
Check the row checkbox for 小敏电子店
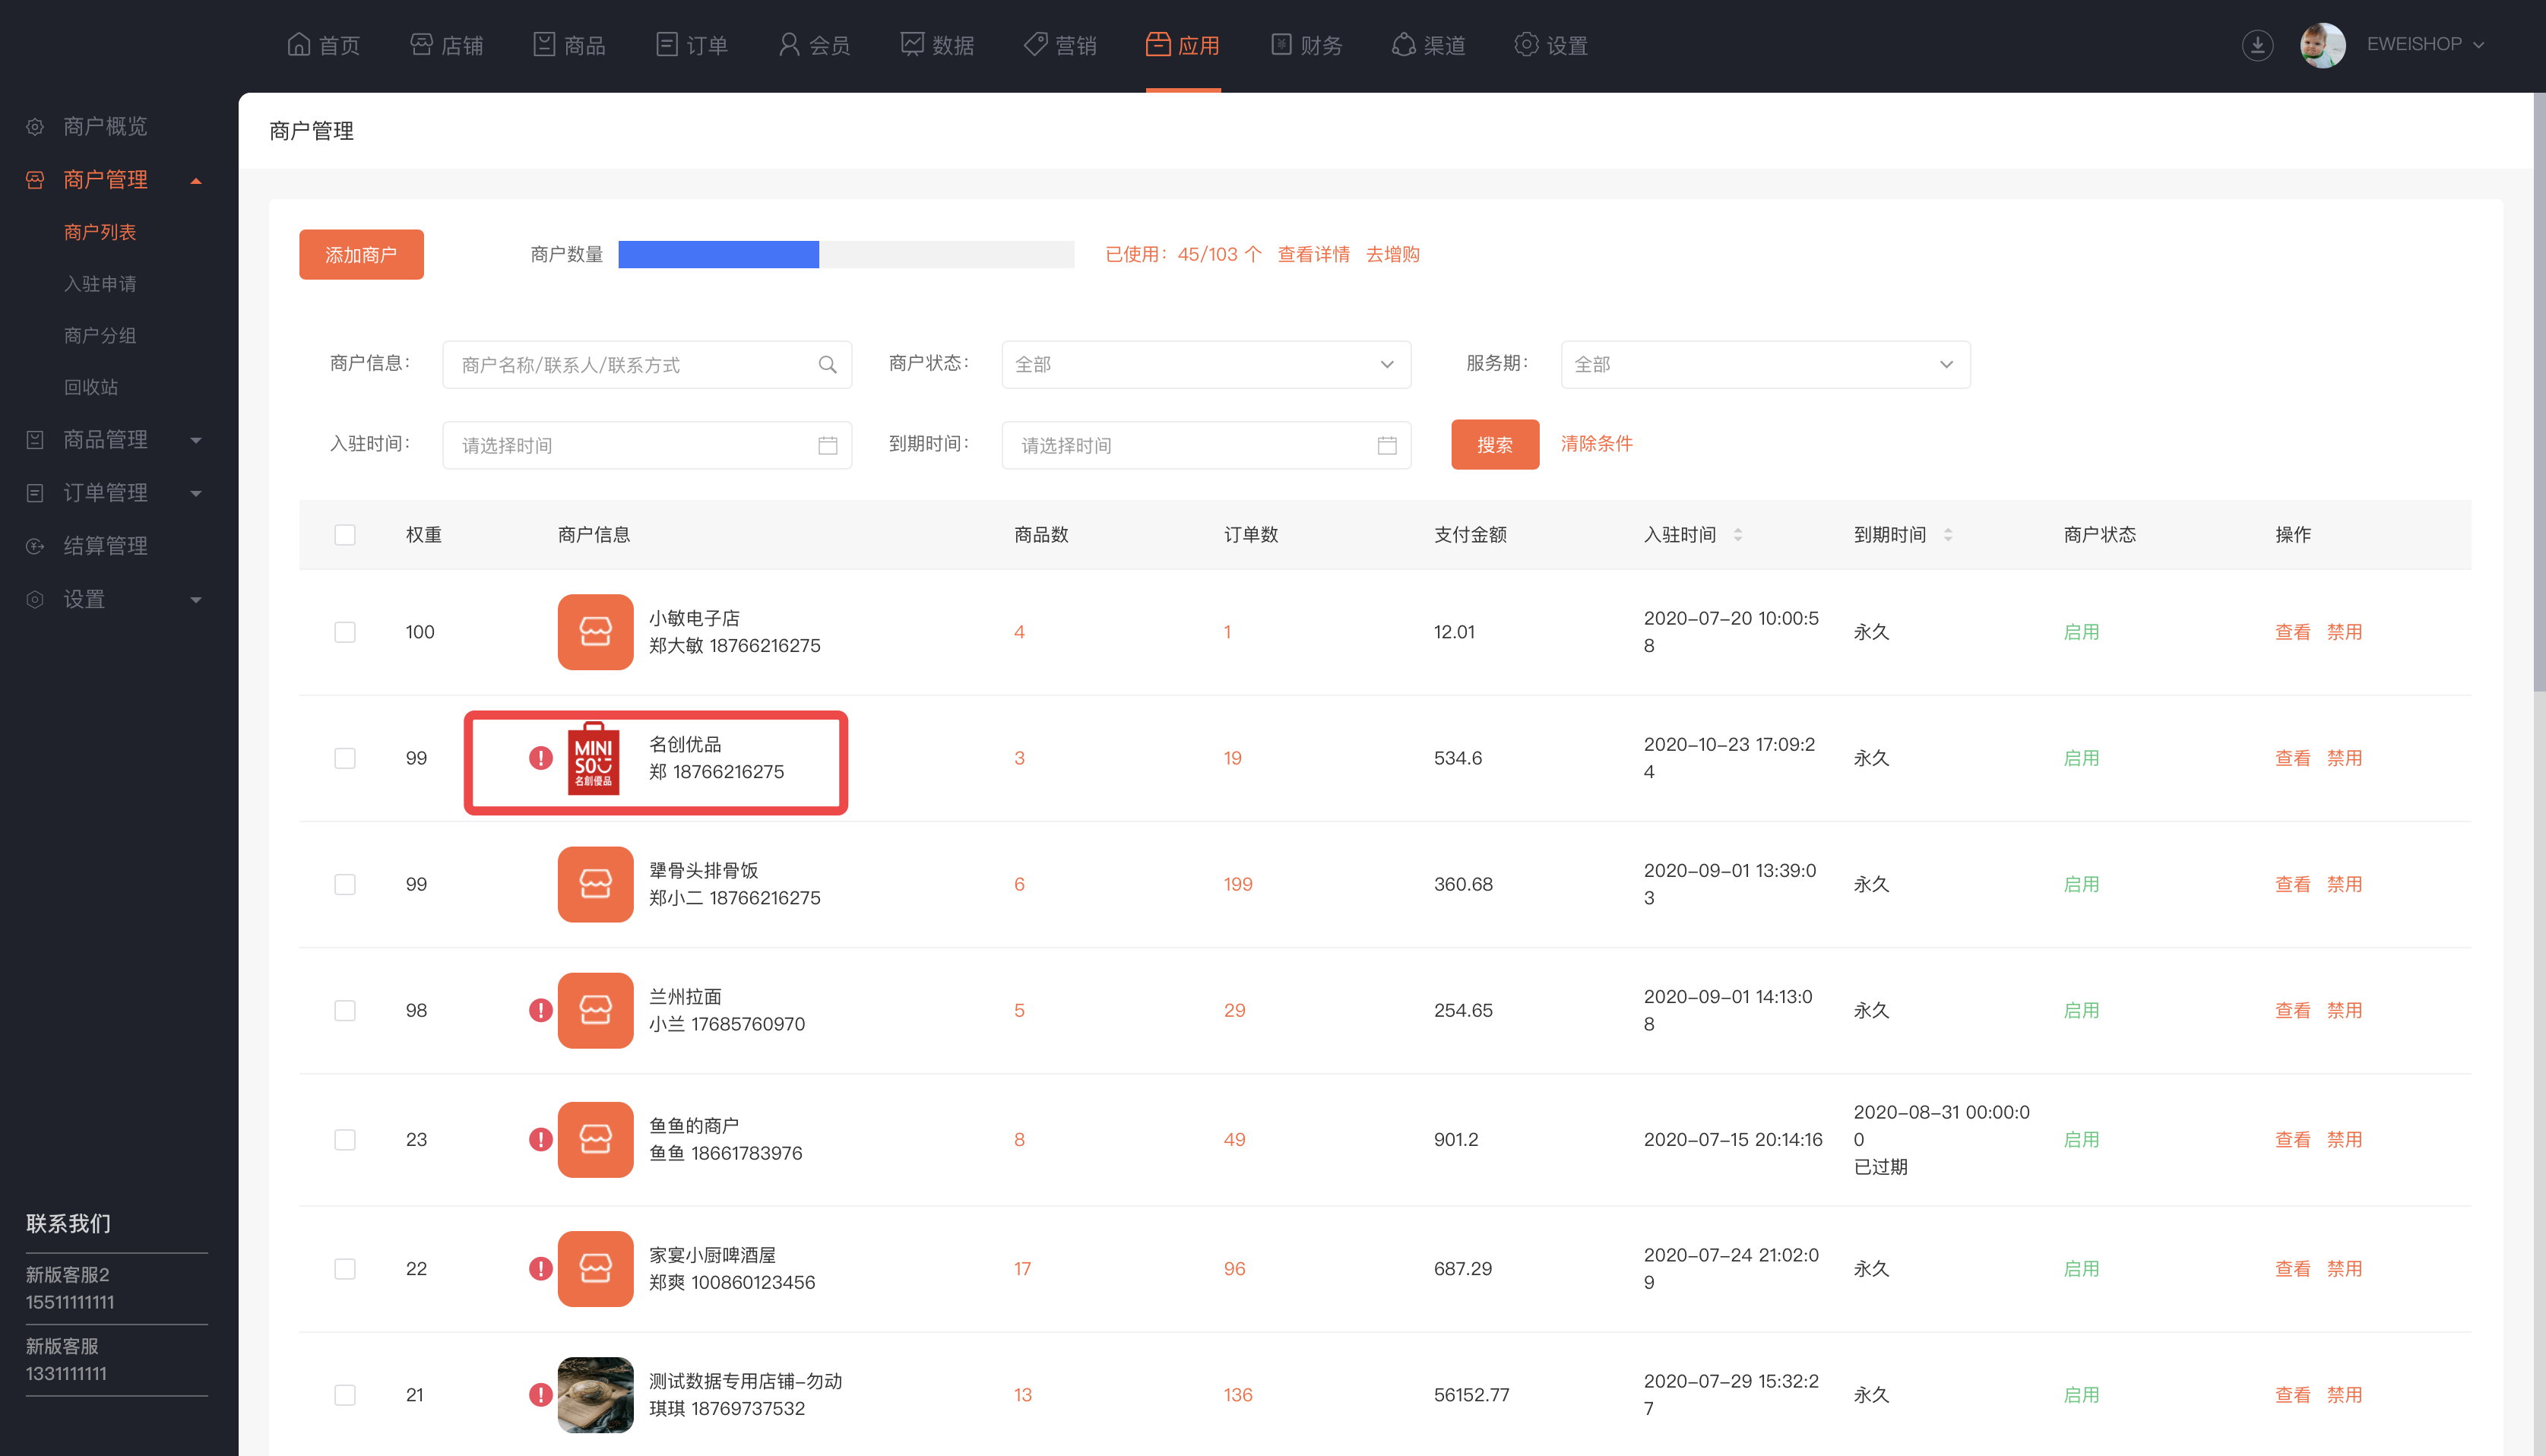[345, 632]
